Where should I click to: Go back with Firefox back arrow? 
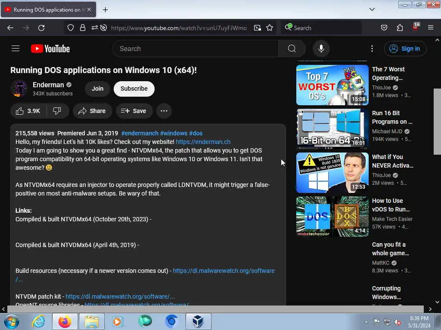(x=10, y=28)
